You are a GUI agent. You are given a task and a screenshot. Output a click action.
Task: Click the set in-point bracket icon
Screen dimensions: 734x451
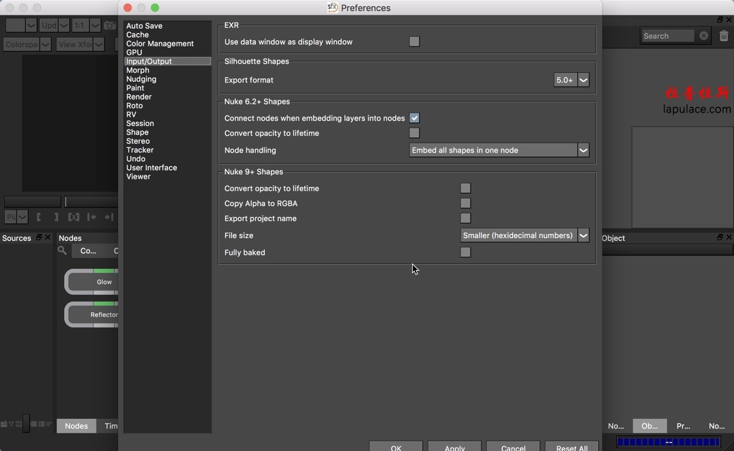(39, 217)
